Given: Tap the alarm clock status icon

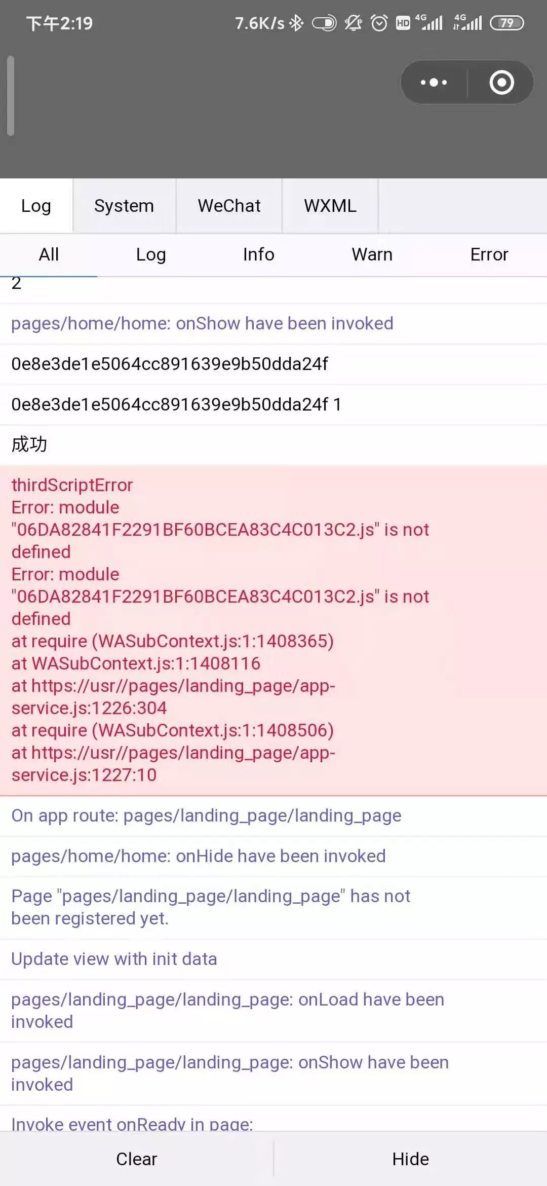Looking at the screenshot, I should 379,23.
